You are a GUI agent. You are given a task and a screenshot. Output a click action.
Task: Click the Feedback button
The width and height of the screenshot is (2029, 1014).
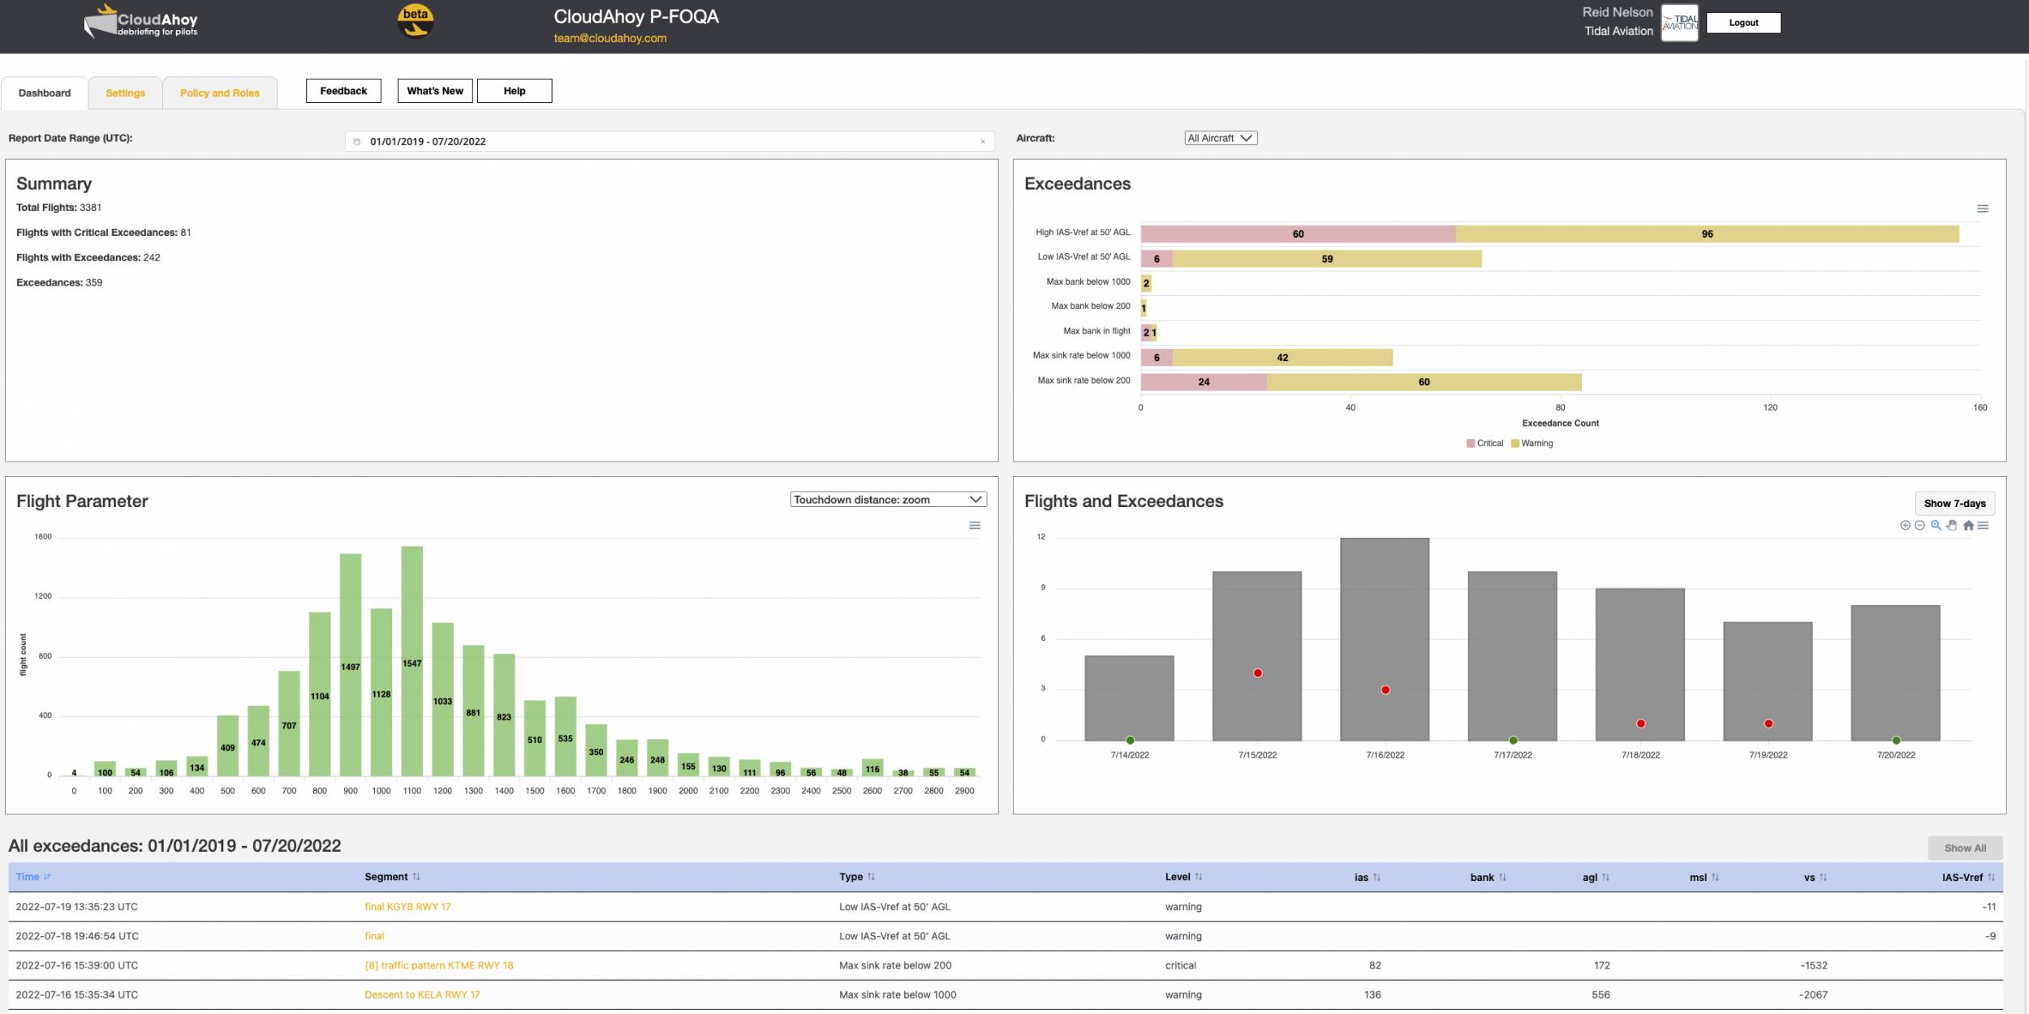343,91
